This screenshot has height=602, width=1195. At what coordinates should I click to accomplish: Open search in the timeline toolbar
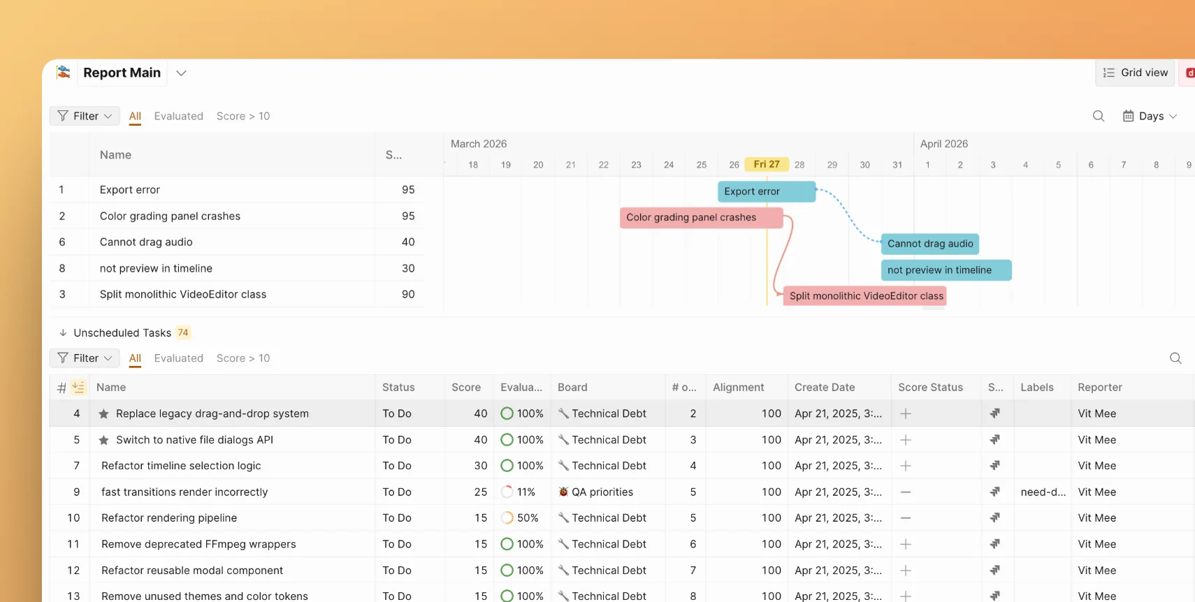pyautogui.click(x=1098, y=116)
